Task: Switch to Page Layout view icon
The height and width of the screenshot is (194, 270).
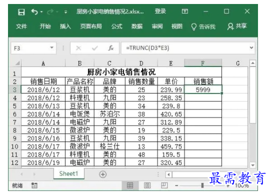Action: tap(147, 185)
